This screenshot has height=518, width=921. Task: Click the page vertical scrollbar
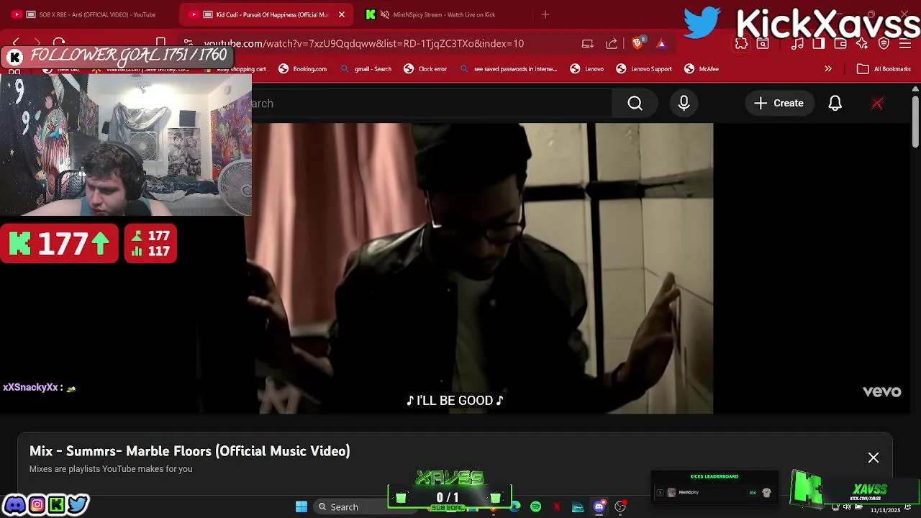915,122
